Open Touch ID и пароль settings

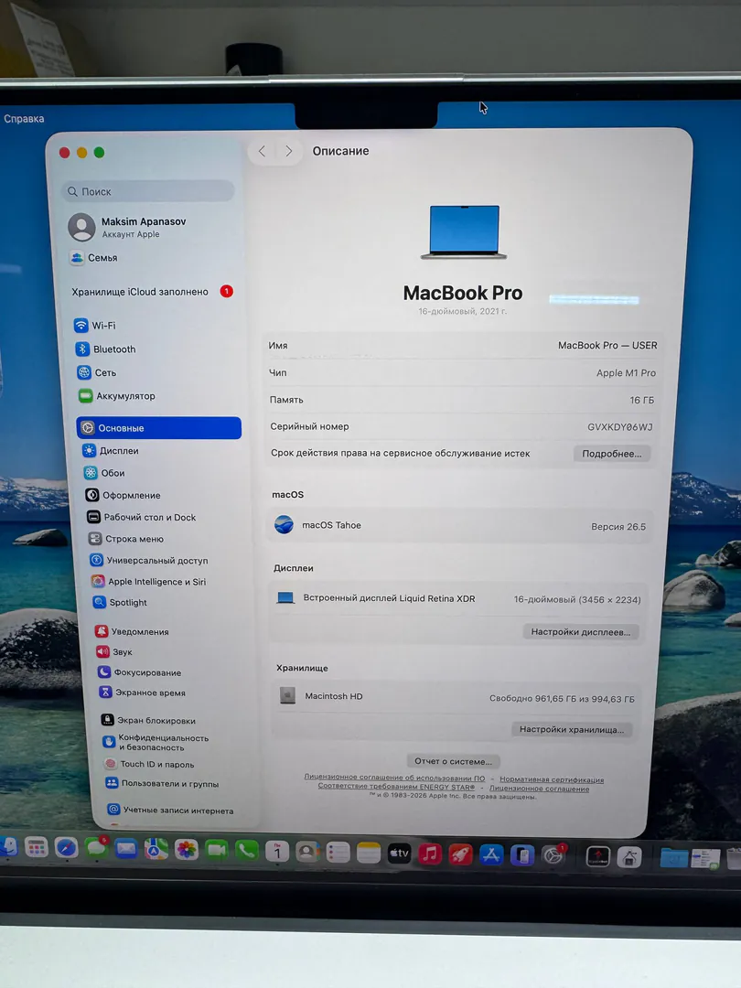[x=149, y=764]
